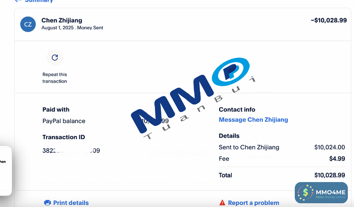Screen dimensions: 354x207
Task: Open Message Chen Zhijiang link
Action: coord(253,120)
